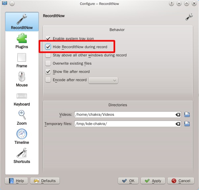Viewport: 199px width, 190px height.
Task: Click the title bar question-mark help button
Action: [x=171, y=4]
